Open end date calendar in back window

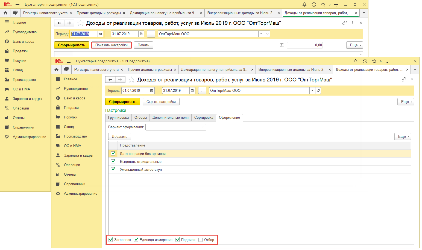(x=141, y=34)
